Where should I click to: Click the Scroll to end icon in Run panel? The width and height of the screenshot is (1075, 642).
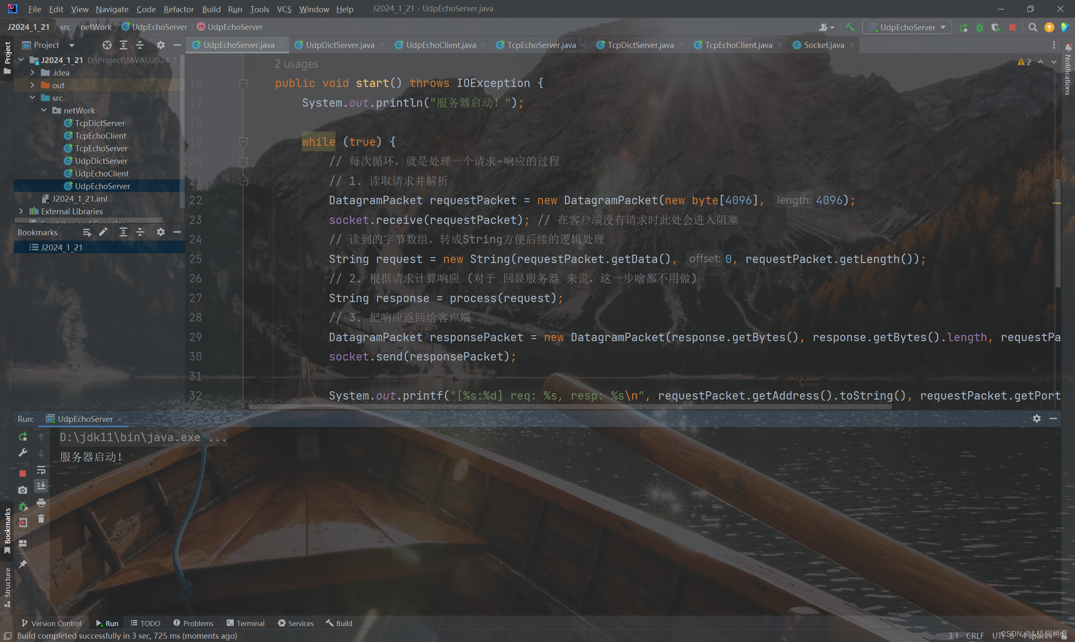point(42,487)
